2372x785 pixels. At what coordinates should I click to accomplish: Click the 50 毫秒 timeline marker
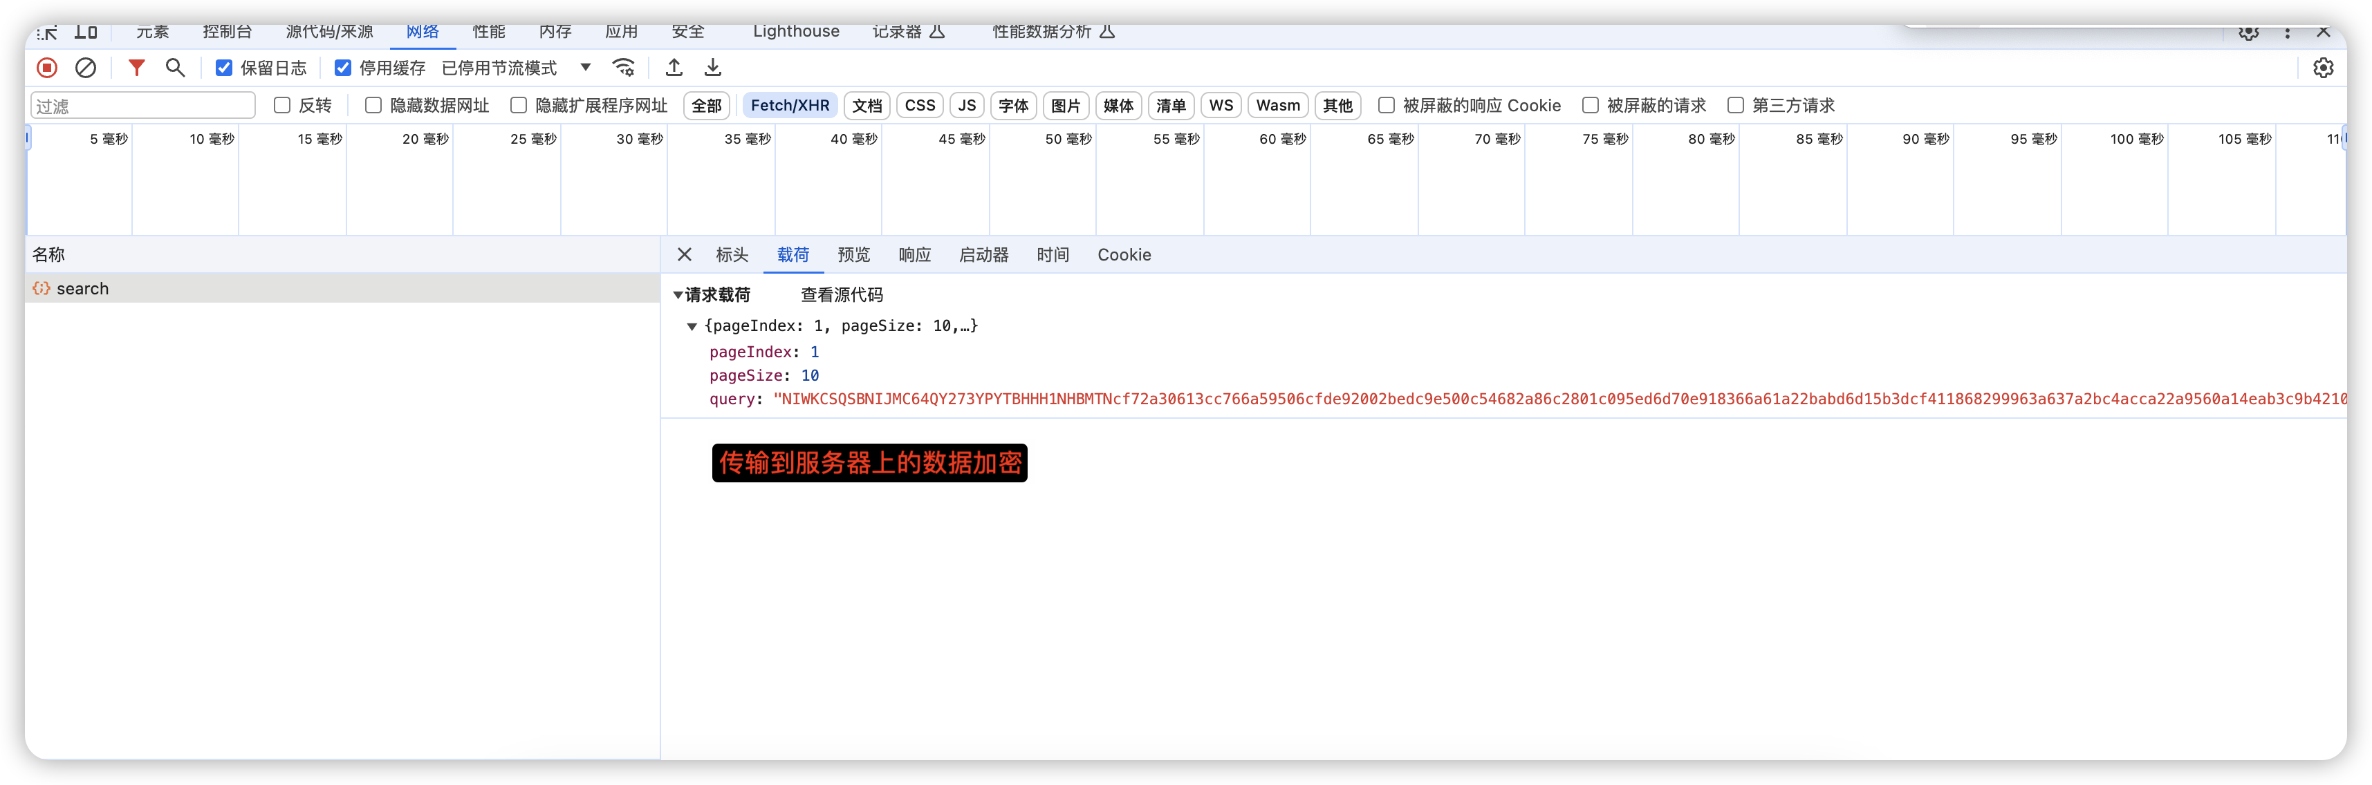(1067, 140)
